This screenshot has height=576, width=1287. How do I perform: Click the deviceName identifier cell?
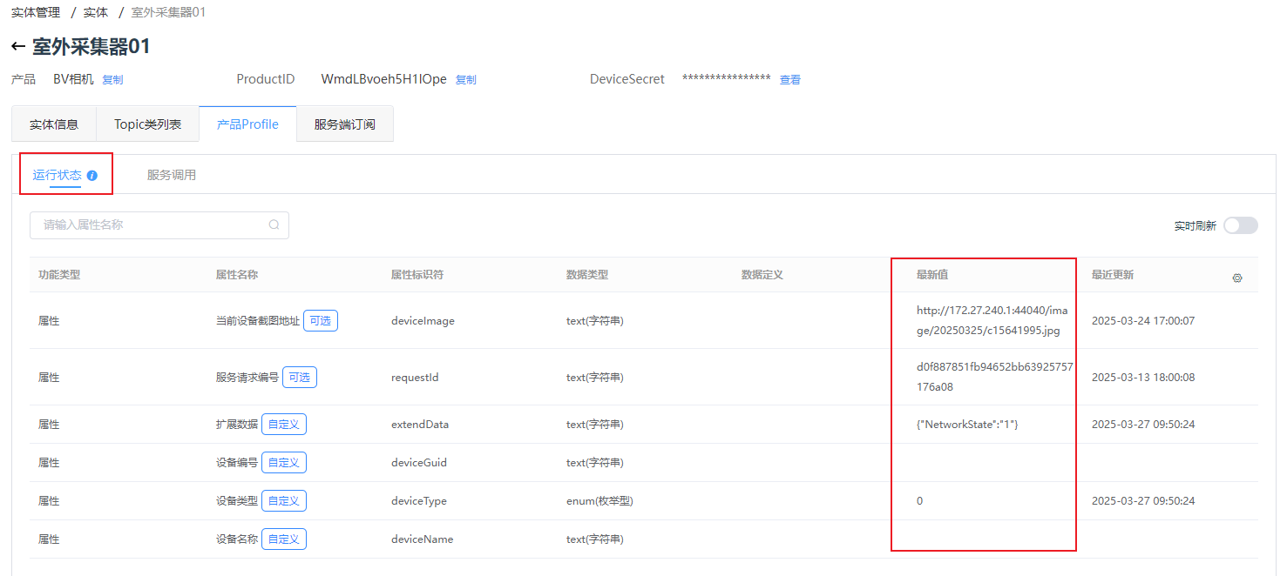[x=422, y=539]
